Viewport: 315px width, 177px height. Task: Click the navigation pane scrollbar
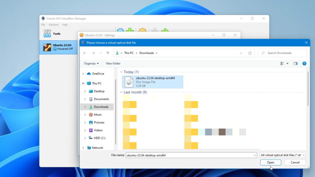(116, 112)
